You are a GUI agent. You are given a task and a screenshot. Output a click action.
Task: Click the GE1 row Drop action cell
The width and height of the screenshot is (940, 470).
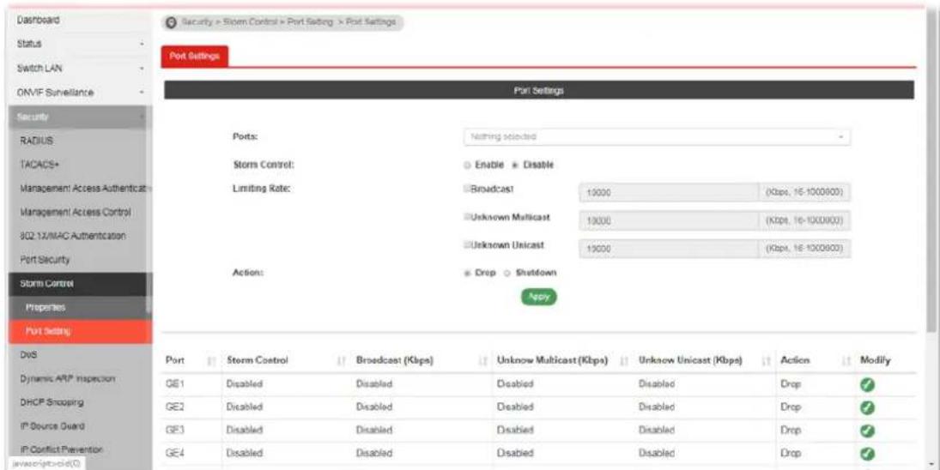pyautogui.click(x=816, y=384)
